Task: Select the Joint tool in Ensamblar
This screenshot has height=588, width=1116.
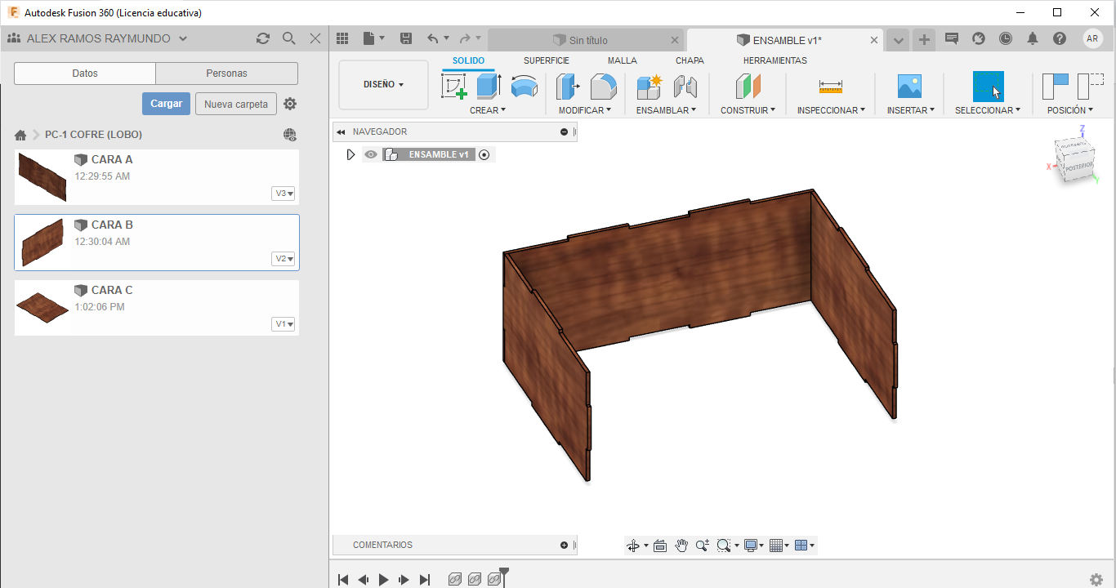Action: click(685, 86)
